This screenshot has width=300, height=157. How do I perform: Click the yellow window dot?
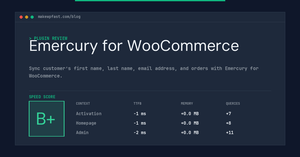pos(26,17)
